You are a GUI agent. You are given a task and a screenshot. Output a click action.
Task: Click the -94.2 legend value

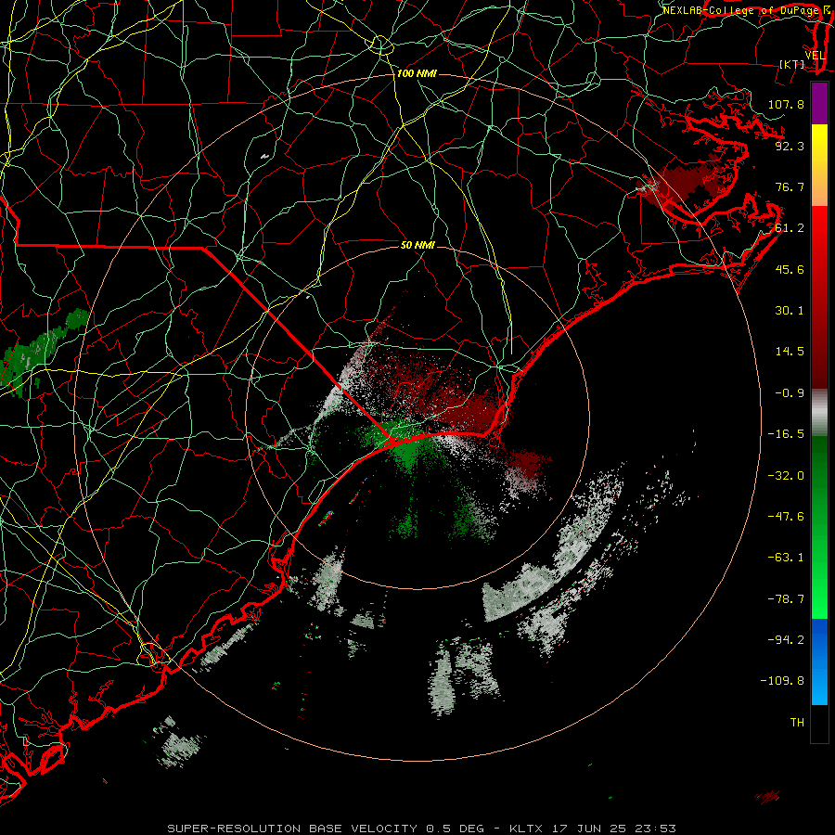coord(786,639)
